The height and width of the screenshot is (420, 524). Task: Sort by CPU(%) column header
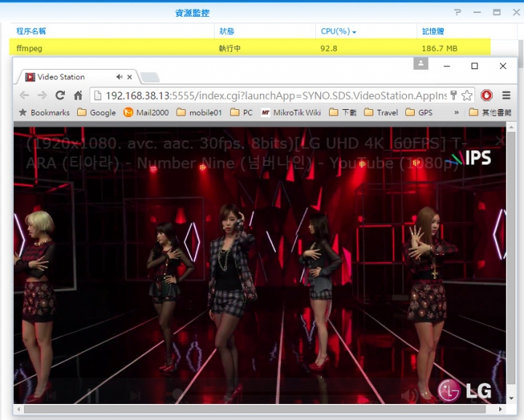pyautogui.click(x=338, y=31)
